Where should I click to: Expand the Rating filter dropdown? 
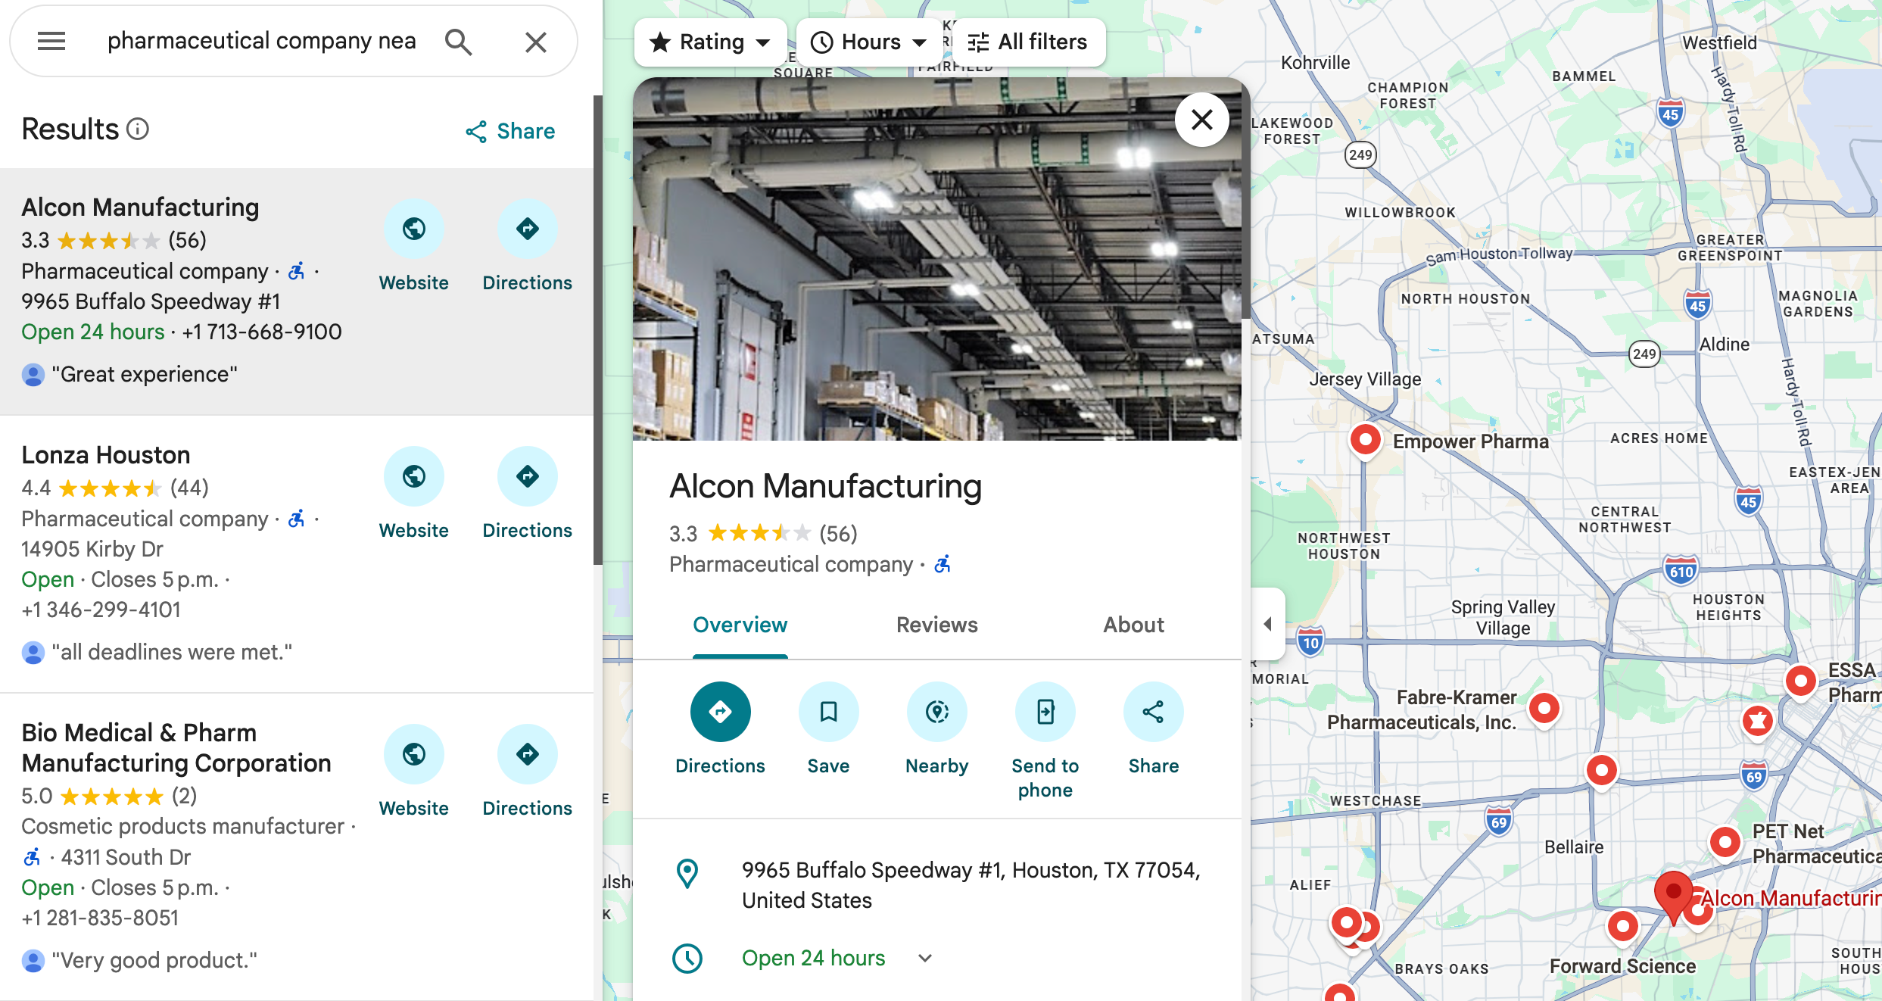(x=710, y=42)
